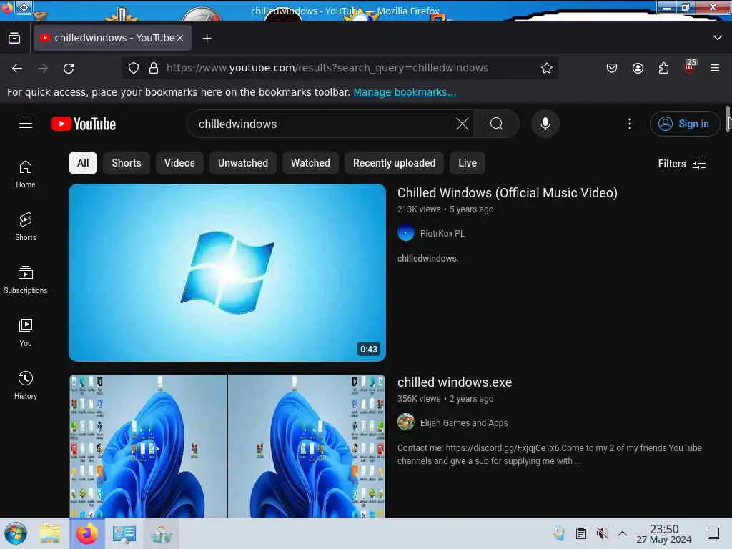The width and height of the screenshot is (732, 549).
Task: Select the Live filter chip
Action: click(468, 163)
